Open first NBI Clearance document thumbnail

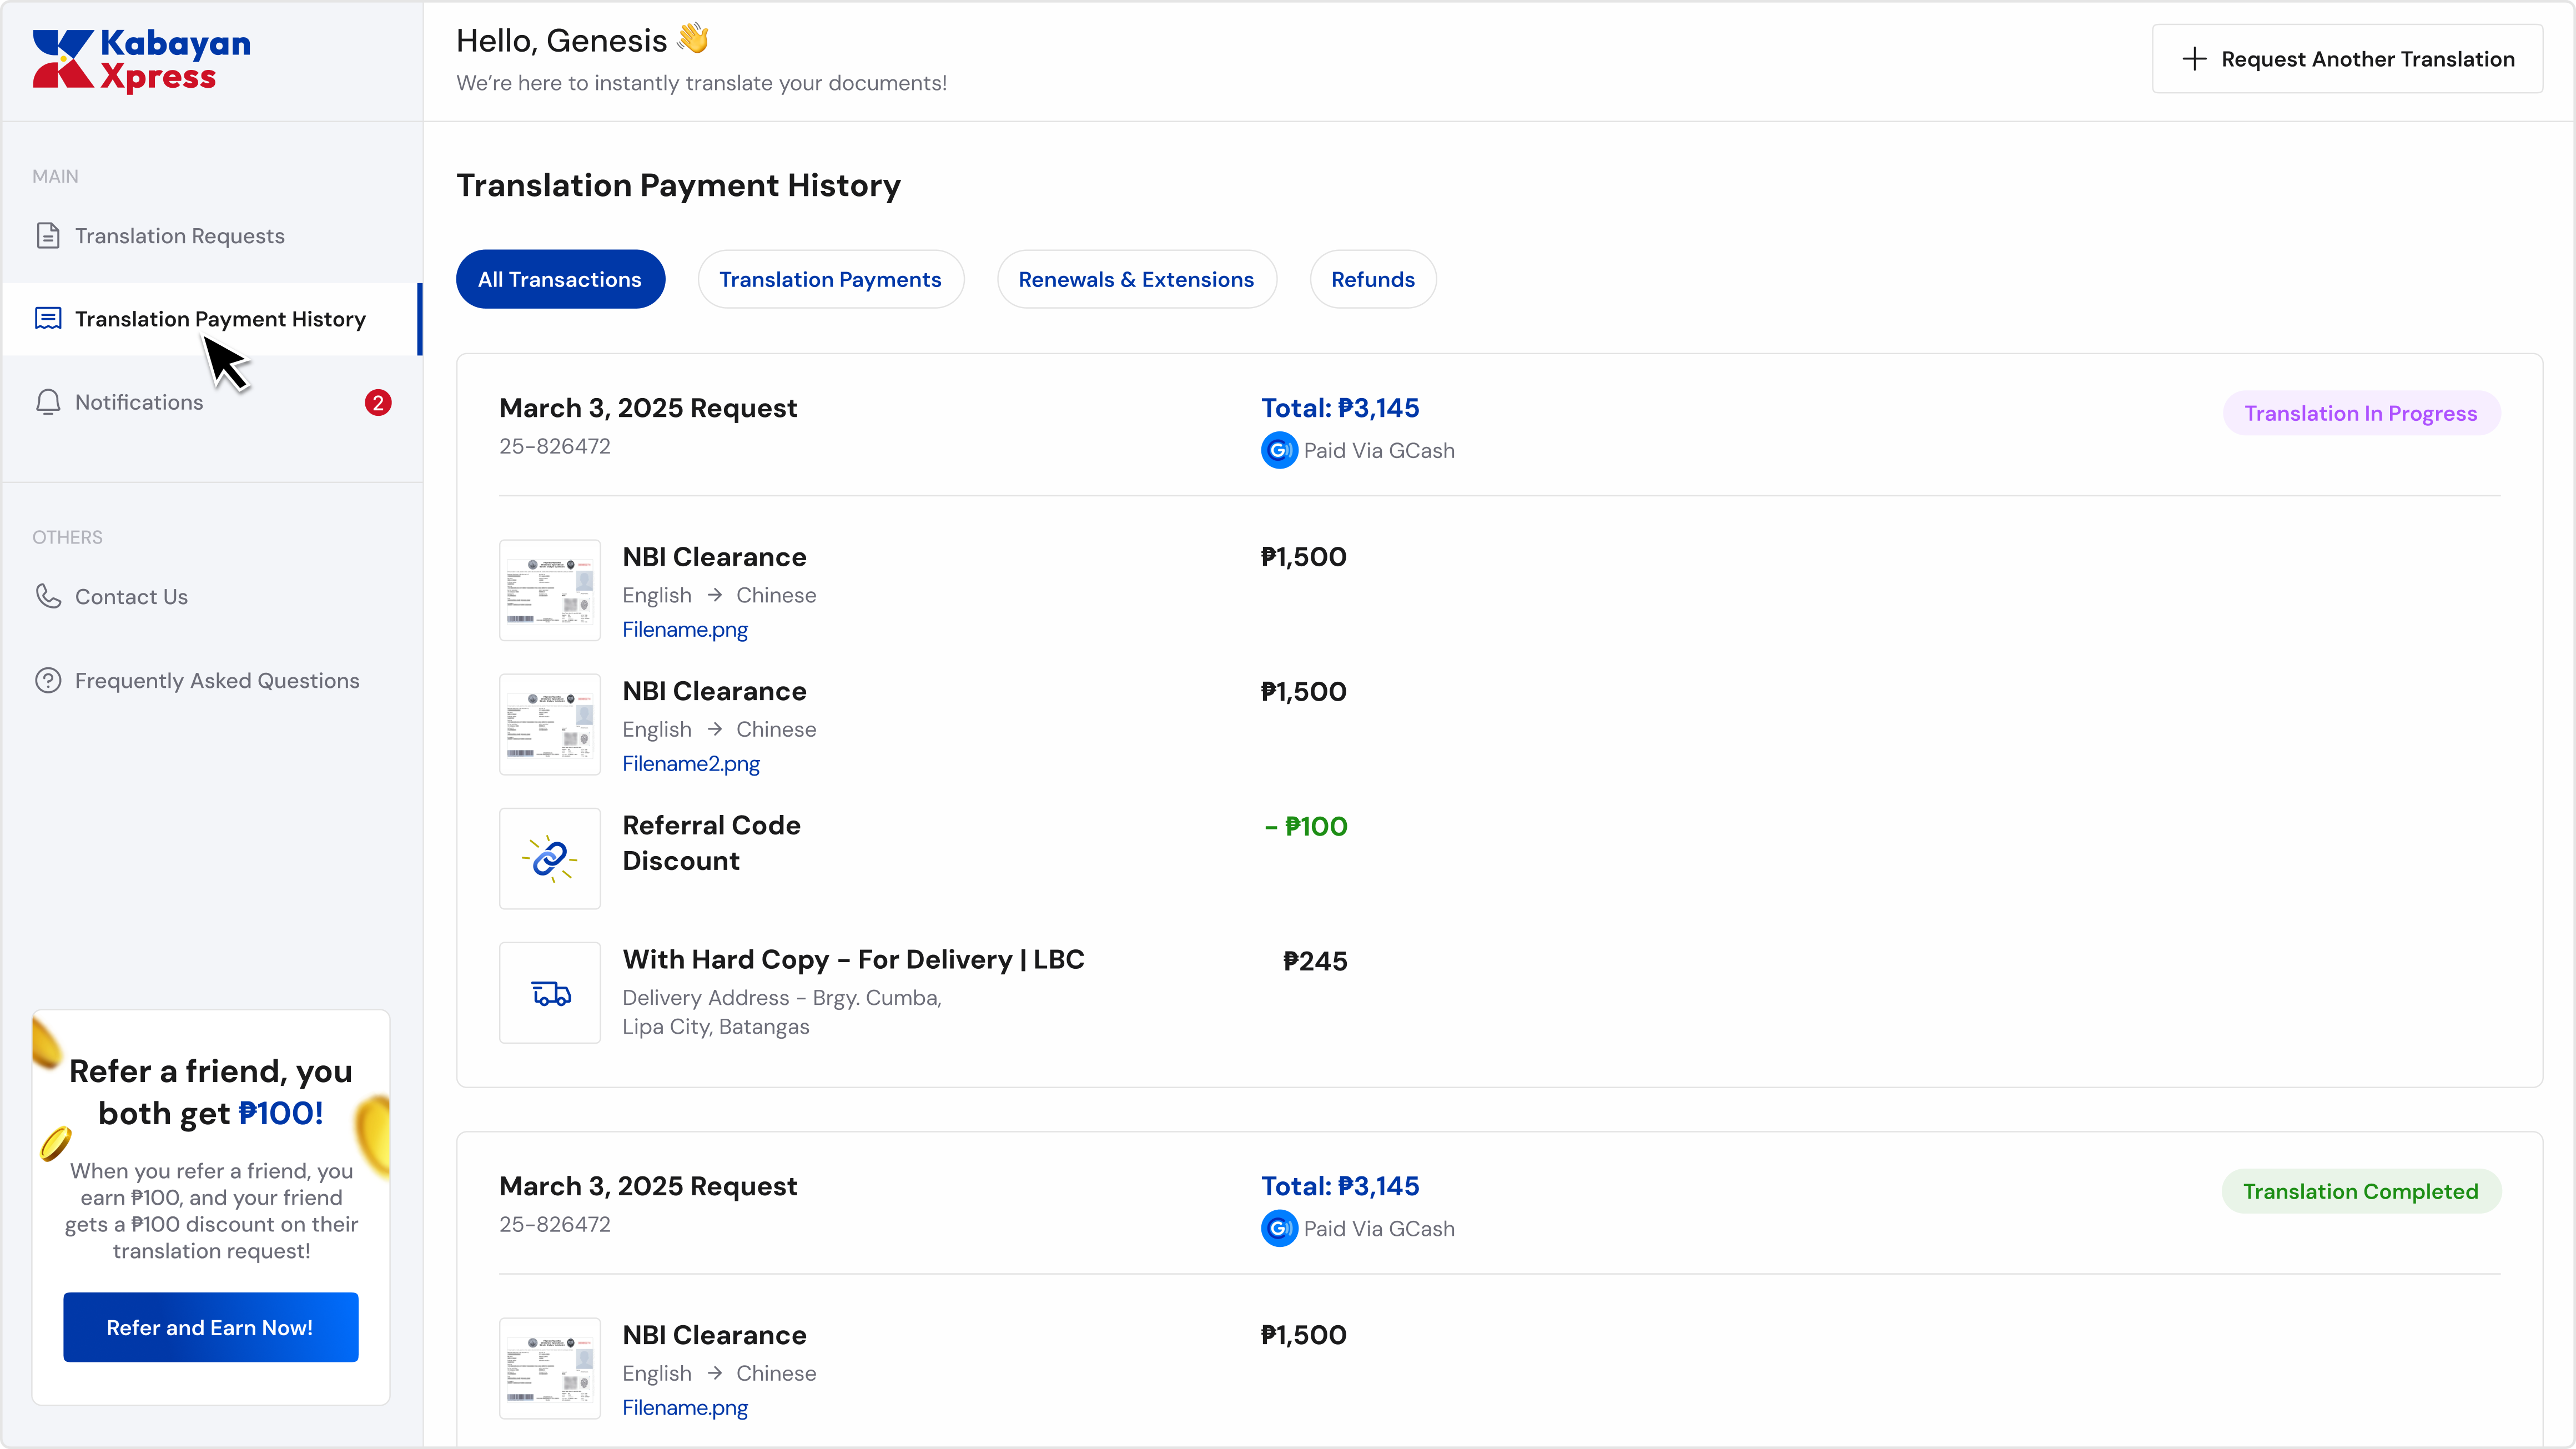click(549, 590)
